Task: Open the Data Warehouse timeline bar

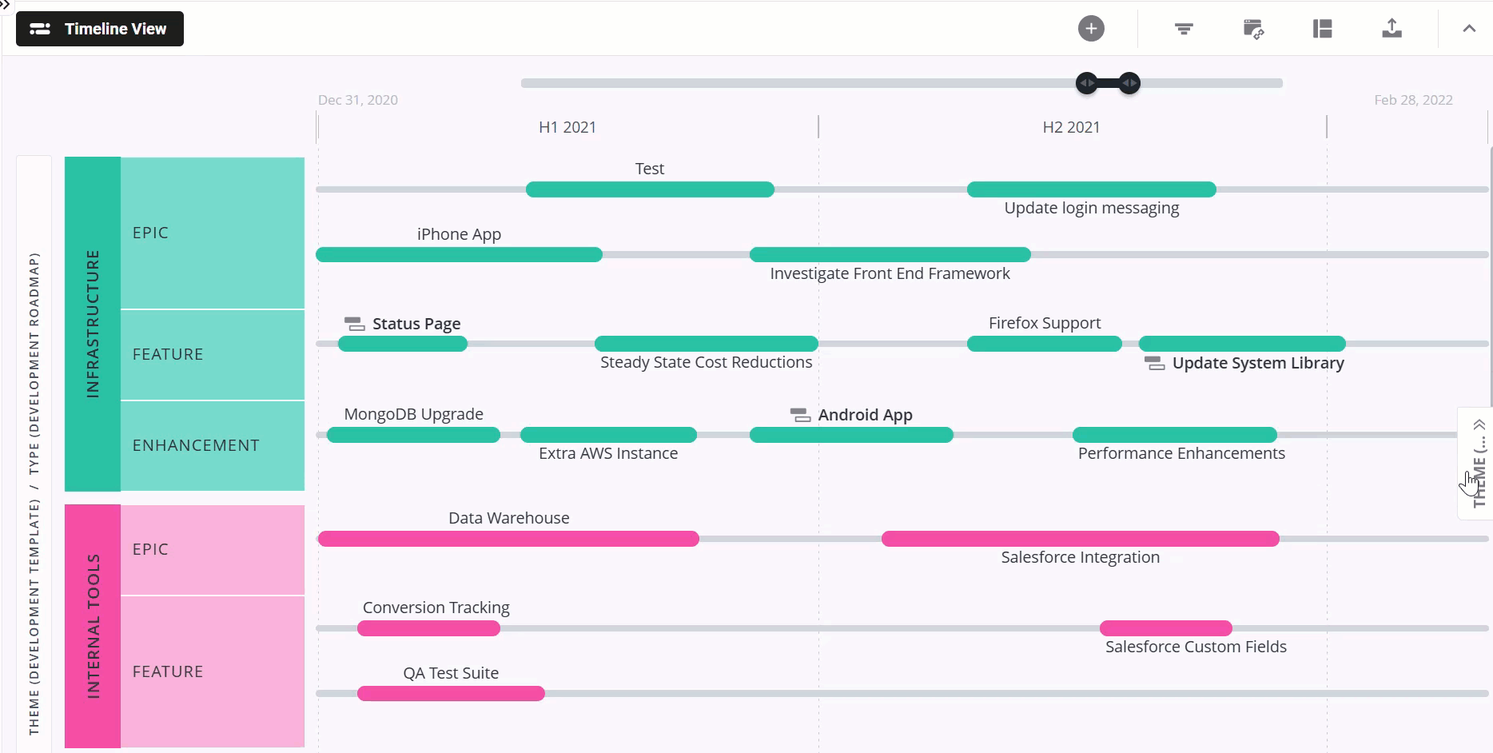Action: click(508, 539)
